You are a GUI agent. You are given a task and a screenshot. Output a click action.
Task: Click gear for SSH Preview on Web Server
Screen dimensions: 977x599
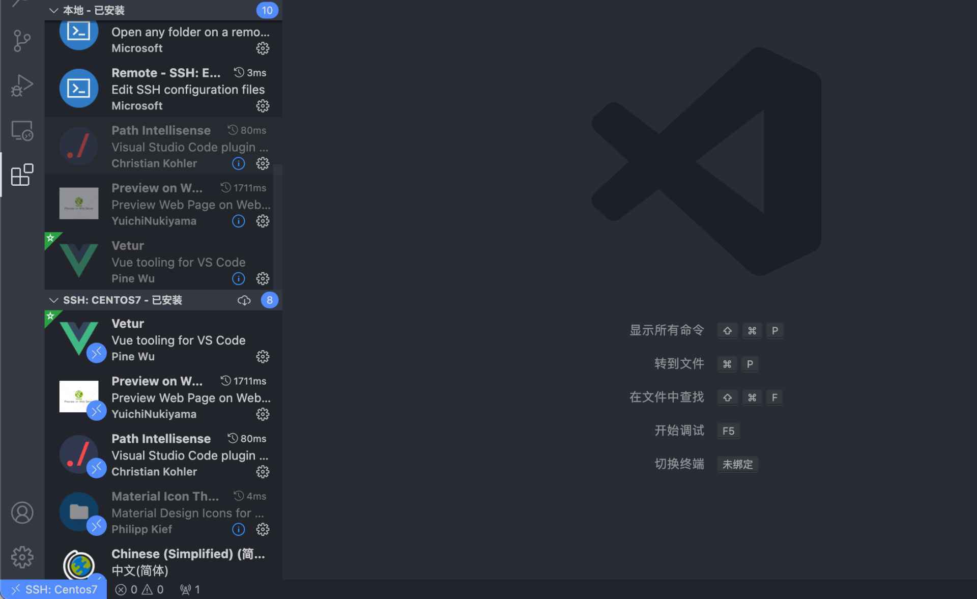(263, 414)
